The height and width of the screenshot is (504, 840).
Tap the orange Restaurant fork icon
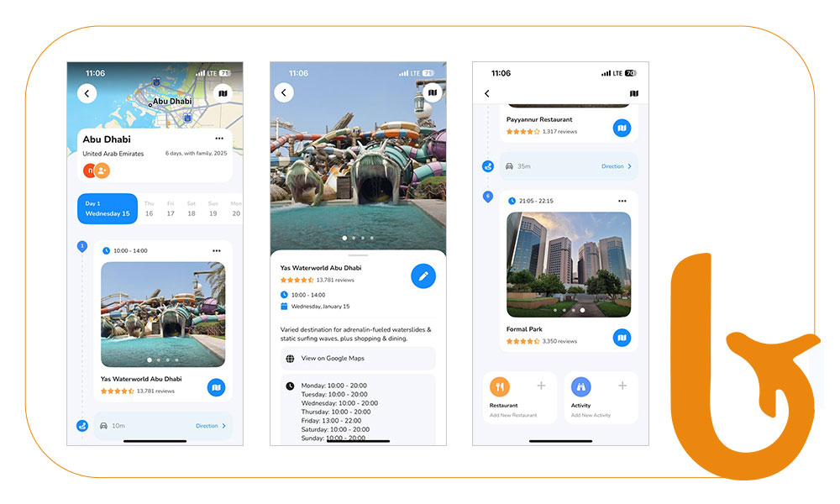coord(500,386)
